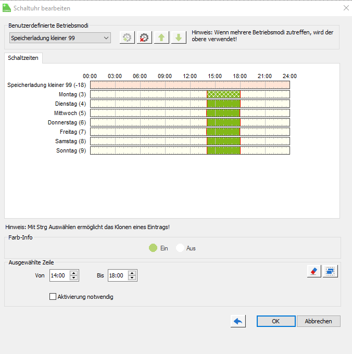352x354 pixels.
Task: Select the hatched Montag time block
Action: [223, 94]
